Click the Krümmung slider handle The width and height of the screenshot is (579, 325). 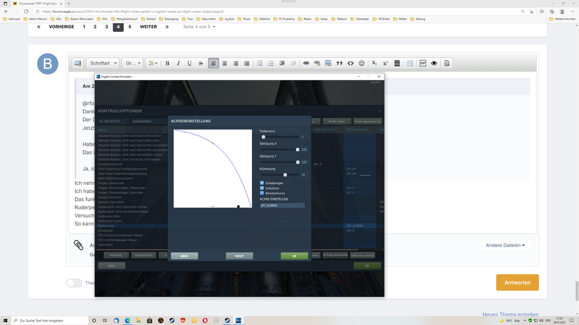[x=285, y=175]
